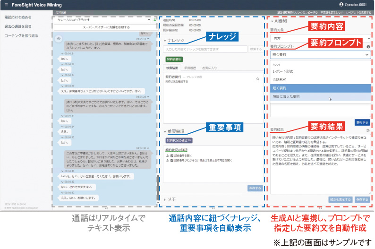Viewport: 375px width, 249px height.
Task: Click the green 契約者貸付 tag
Action: click(x=174, y=60)
